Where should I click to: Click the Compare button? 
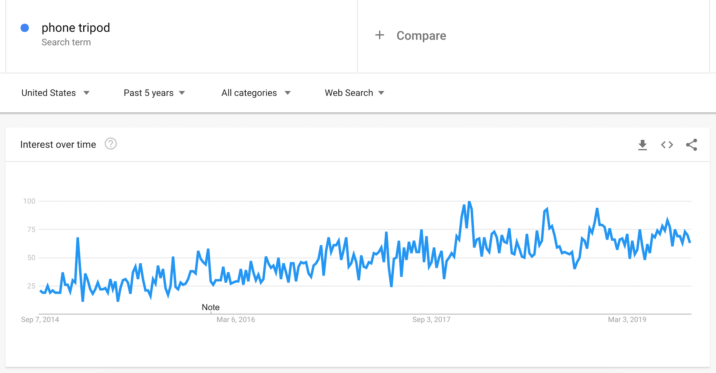click(421, 36)
